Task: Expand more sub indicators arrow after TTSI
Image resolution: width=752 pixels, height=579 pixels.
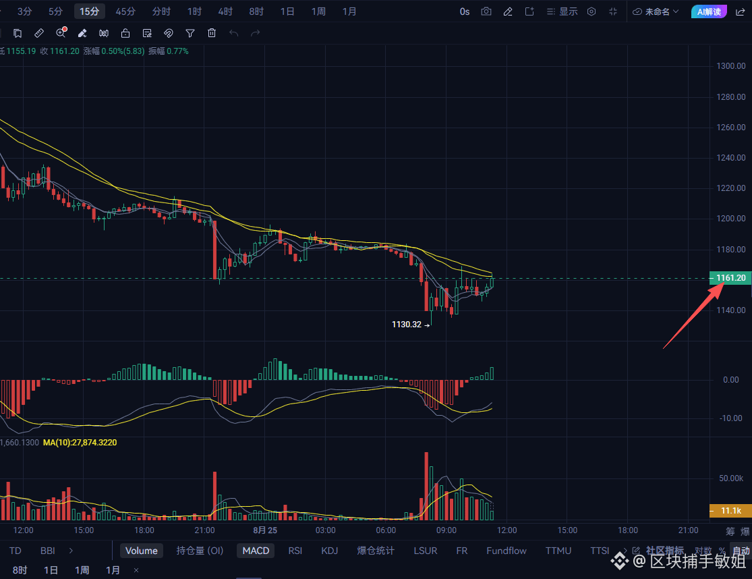Action: pyautogui.click(x=625, y=551)
